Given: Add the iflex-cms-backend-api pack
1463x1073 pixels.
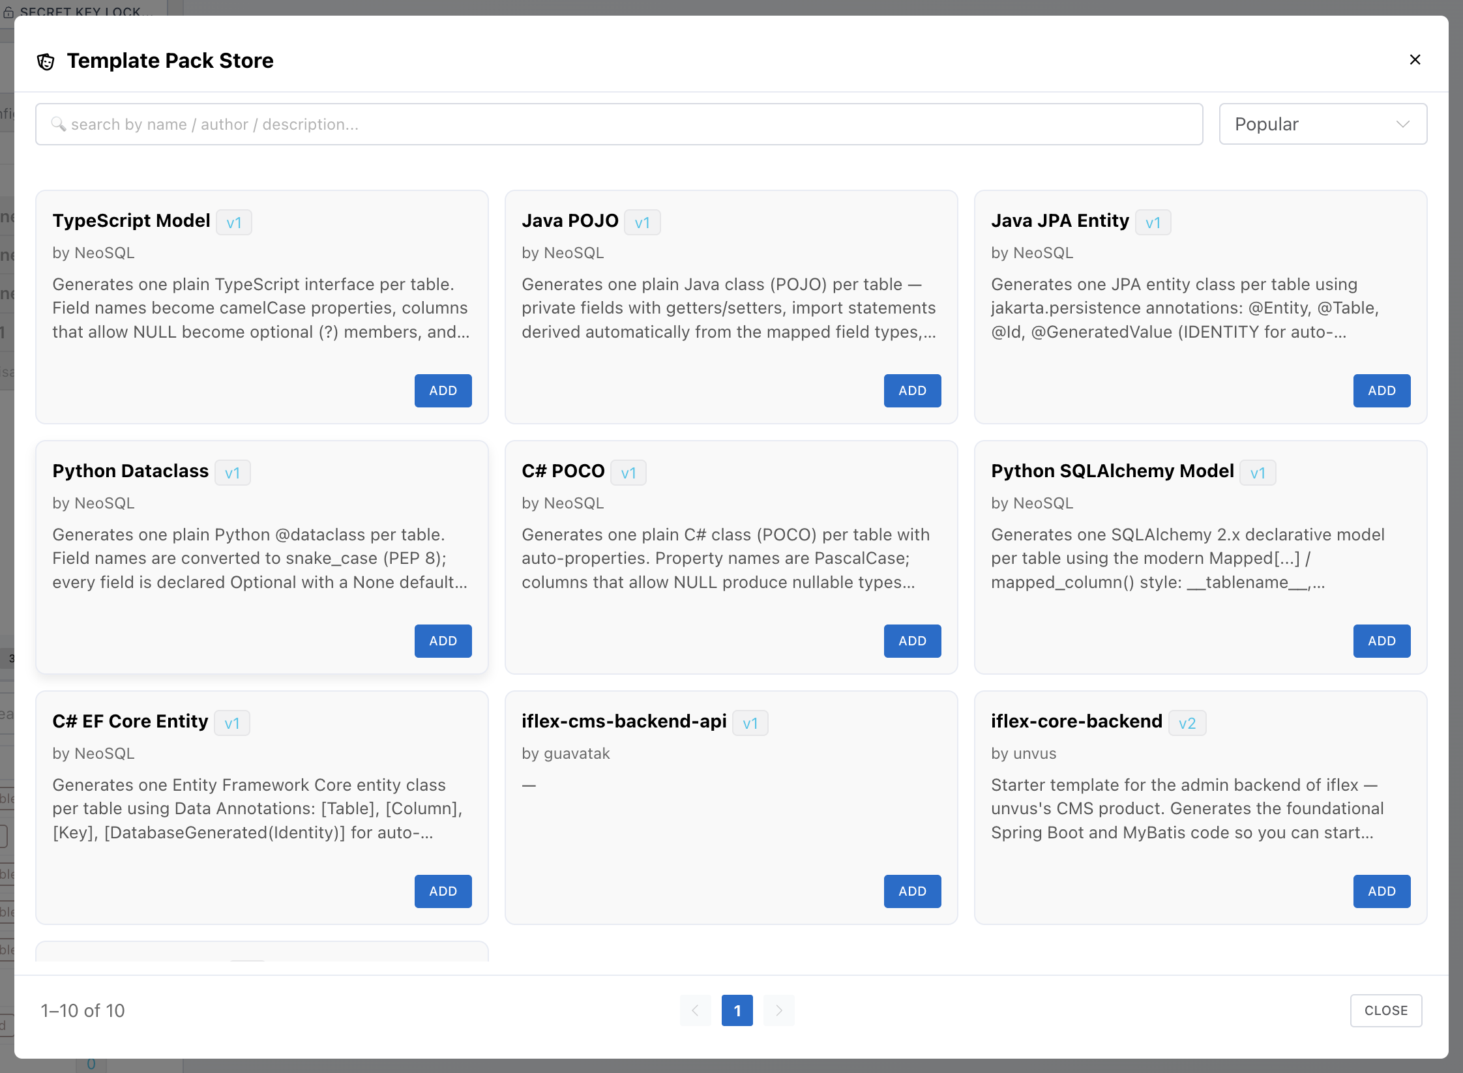Looking at the screenshot, I should (912, 891).
